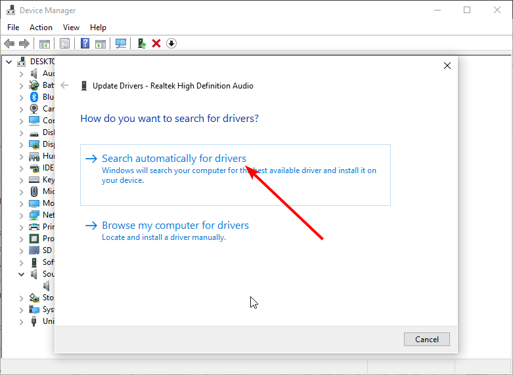Close the Update Drivers dialog with X

click(x=447, y=66)
